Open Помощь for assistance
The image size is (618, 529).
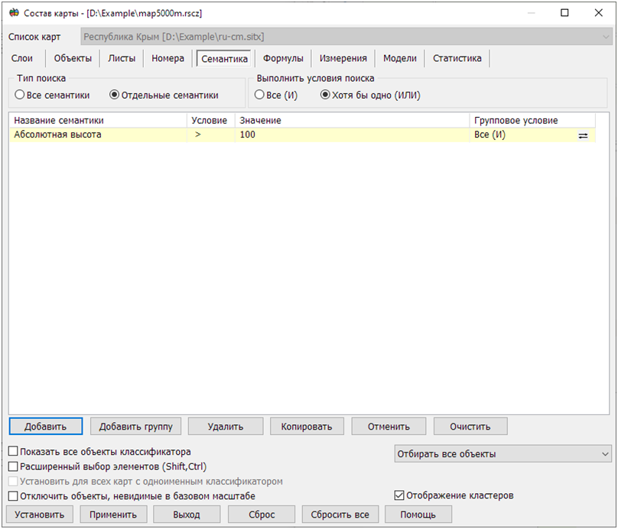point(418,514)
